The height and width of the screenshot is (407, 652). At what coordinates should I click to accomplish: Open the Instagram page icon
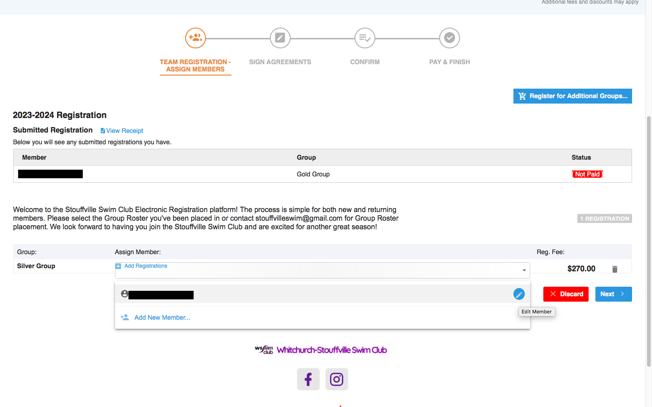click(x=336, y=379)
